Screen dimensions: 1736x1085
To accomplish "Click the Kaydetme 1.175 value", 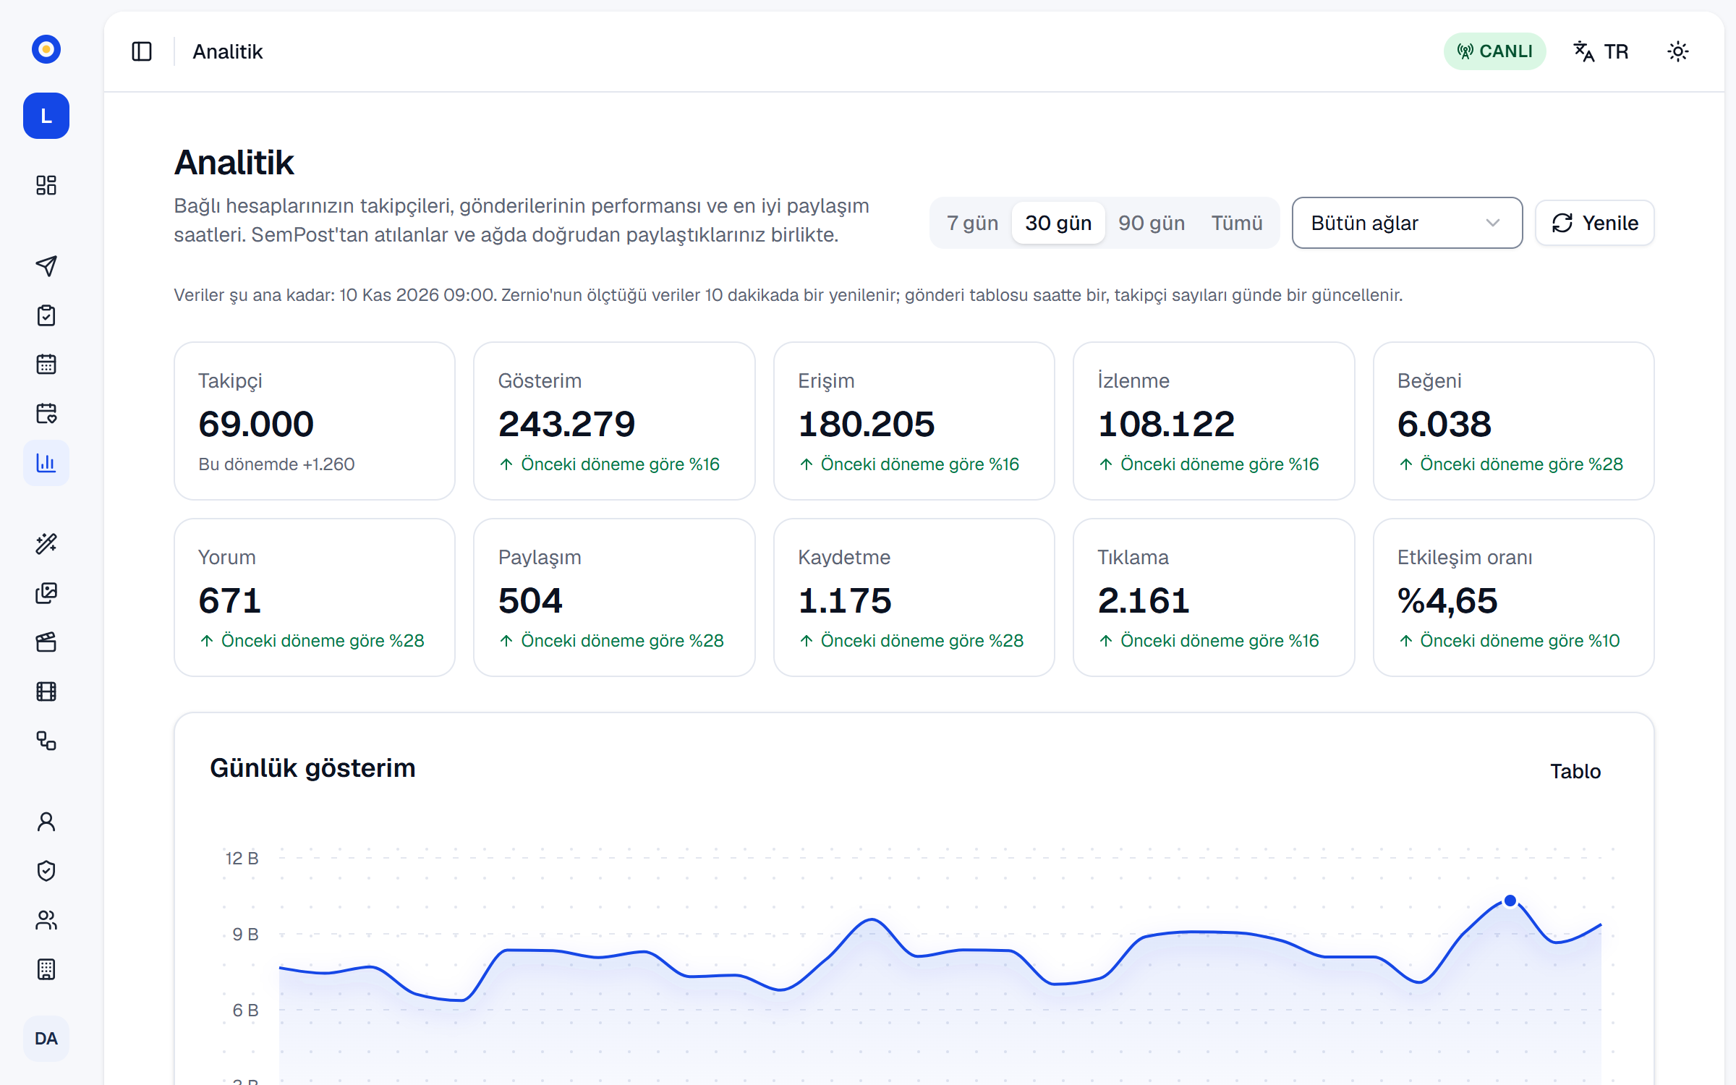I will pos(845,600).
